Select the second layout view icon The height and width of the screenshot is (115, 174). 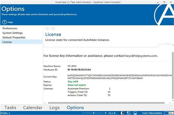[129, 113]
